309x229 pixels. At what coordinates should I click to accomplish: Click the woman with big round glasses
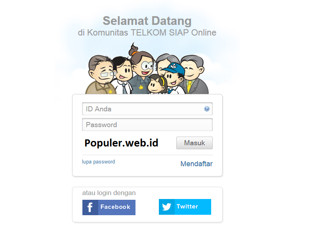coord(142,69)
